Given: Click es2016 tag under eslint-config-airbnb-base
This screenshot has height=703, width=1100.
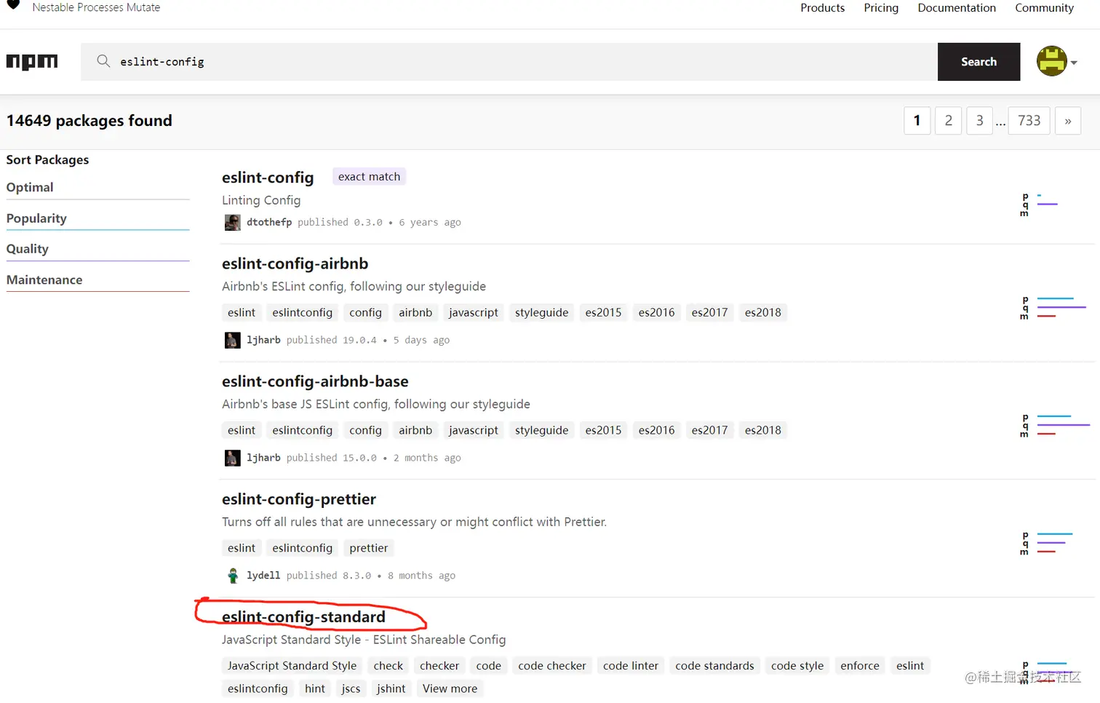Looking at the screenshot, I should coord(657,431).
